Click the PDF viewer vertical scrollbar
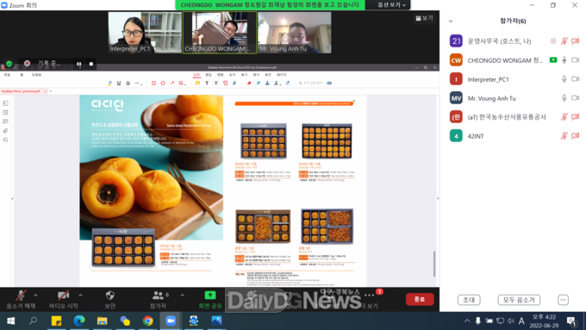The image size is (586, 330). (434, 264)
